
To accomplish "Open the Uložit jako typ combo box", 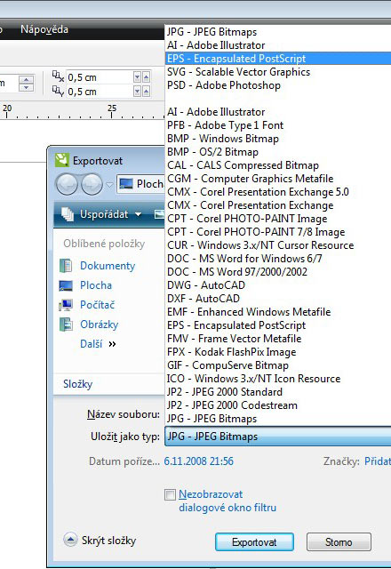I will pyautogui.click(x=278, y=437).
